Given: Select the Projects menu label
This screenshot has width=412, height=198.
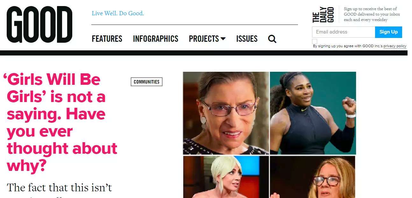Looking at the screenshot, I should 204,39.
